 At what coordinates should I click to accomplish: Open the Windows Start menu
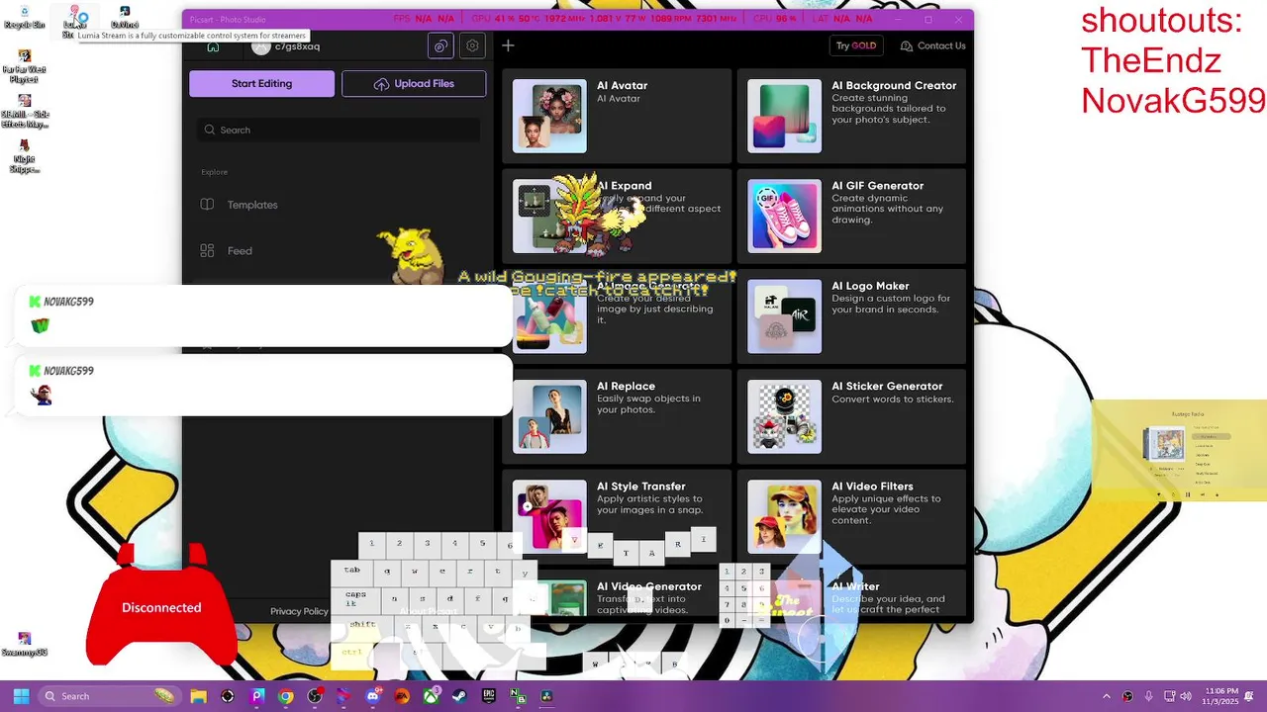20,696
